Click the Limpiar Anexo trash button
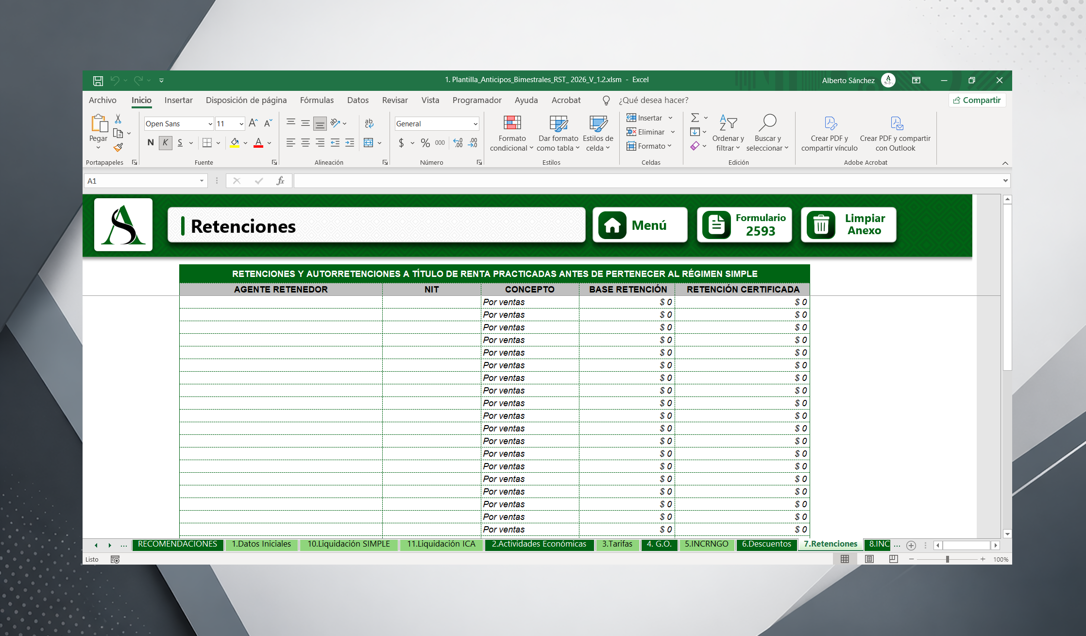 pyautogui.click(x=848, y=225)
